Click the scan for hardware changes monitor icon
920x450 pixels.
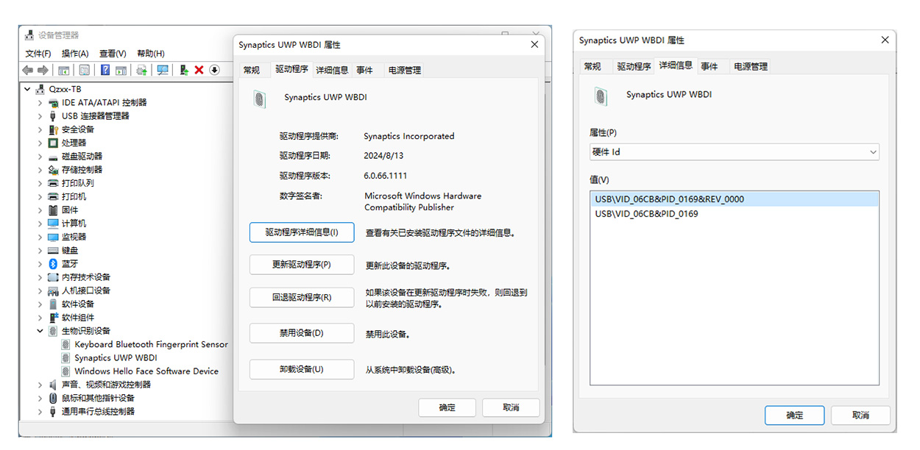(x=163, y=70)
